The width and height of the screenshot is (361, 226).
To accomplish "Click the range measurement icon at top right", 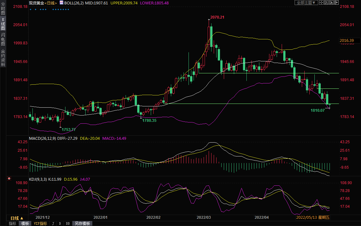I will pos(326,3).
